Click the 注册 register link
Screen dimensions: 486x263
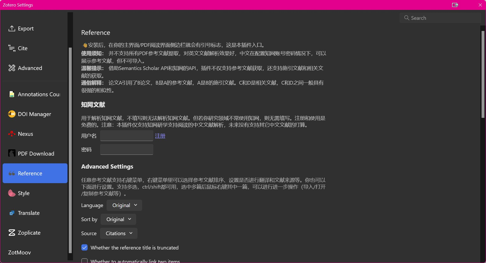[160, 136]
